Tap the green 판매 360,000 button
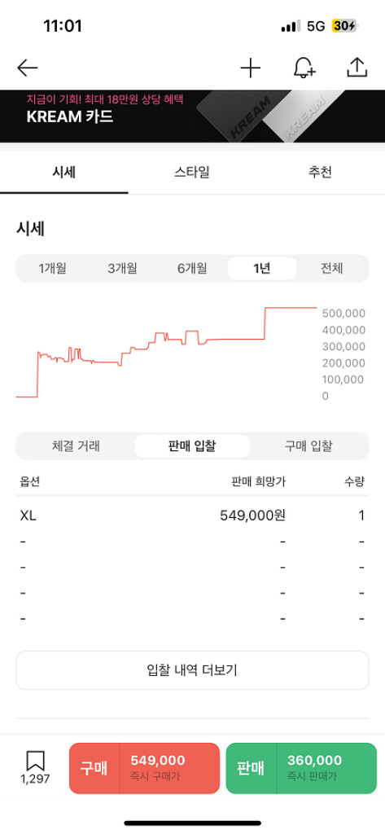 click(x=301, y=768)
